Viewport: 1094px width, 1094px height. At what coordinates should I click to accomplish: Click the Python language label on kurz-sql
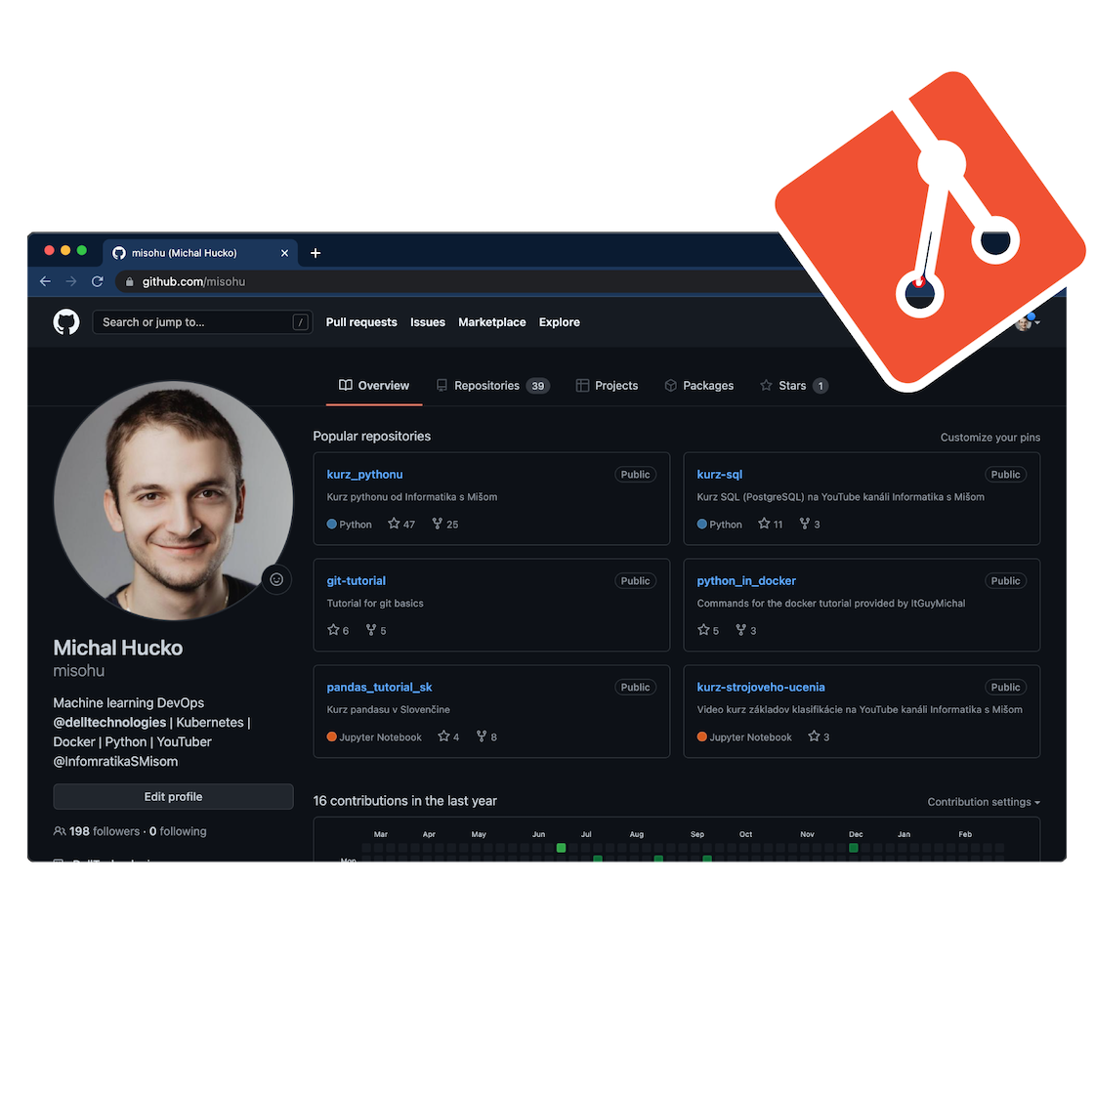pyautogui.click(x=719, y=524)
